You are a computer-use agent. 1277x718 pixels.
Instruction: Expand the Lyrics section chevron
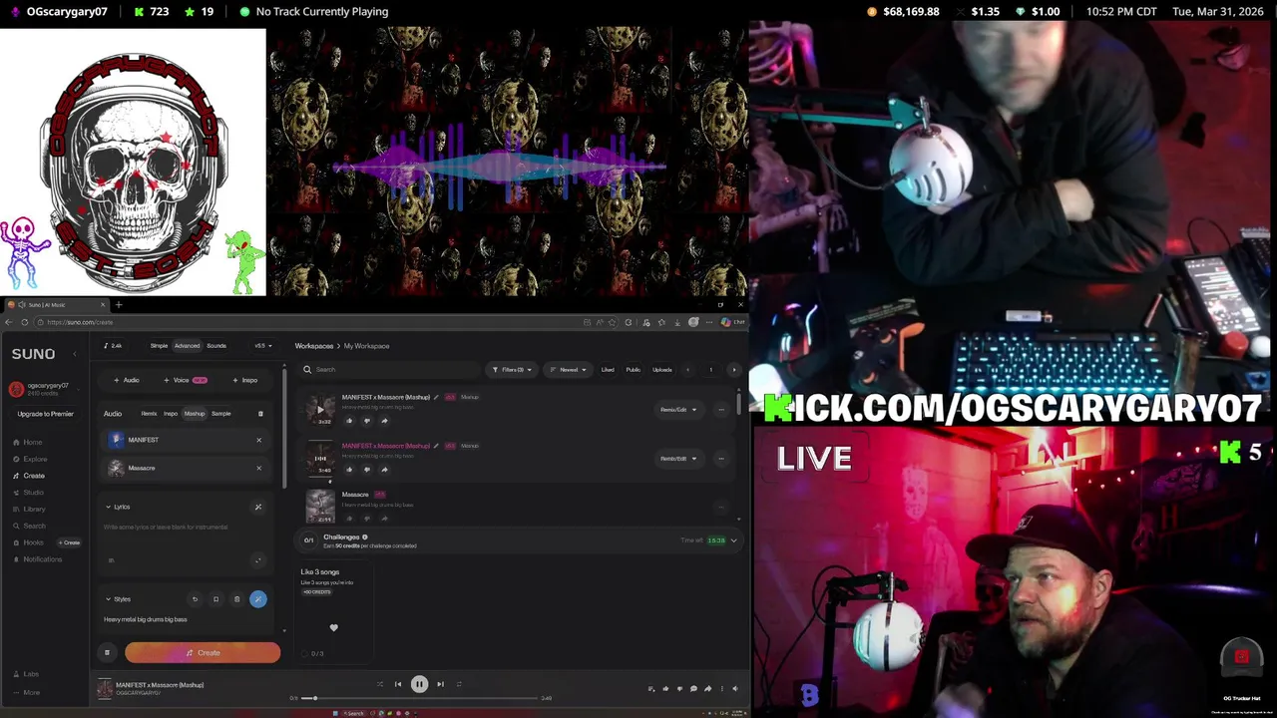click(108, 507)
